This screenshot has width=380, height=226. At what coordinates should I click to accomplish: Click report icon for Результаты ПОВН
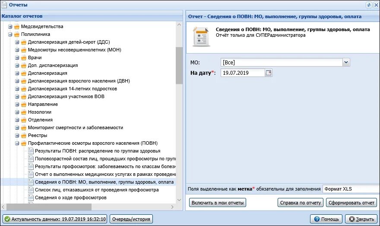pyautogui.click(x=31, y=151)
